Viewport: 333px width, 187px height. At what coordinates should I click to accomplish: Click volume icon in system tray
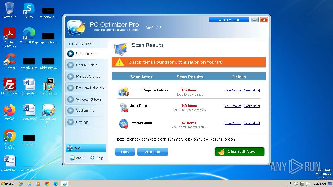(296, 184)
